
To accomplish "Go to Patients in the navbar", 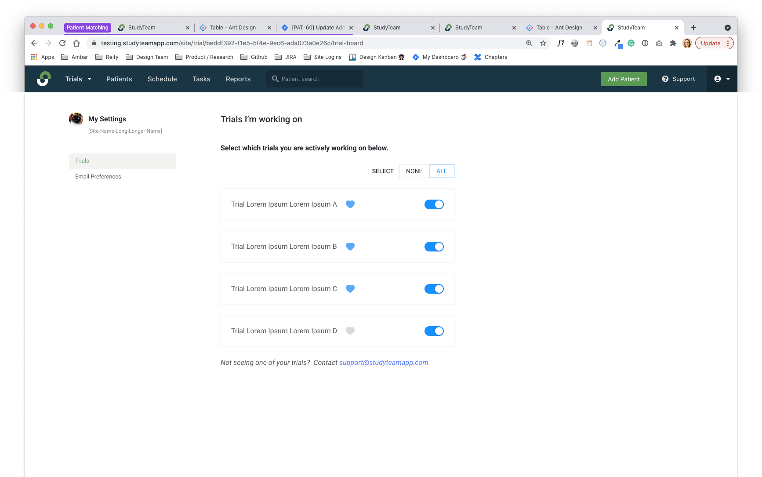I will (x=119, y=79).
